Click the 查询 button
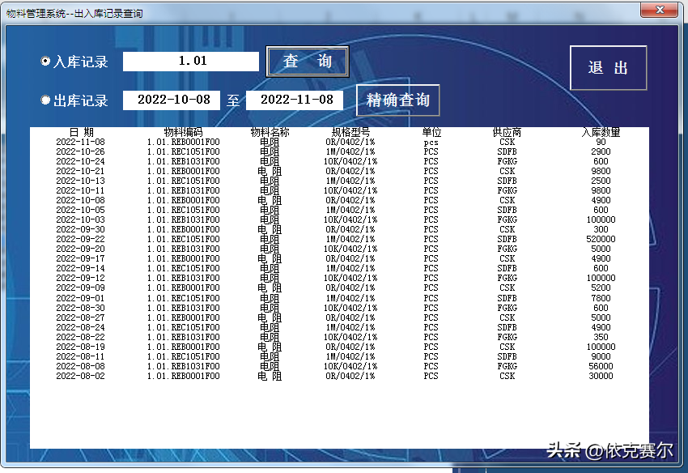 [307, 61]
